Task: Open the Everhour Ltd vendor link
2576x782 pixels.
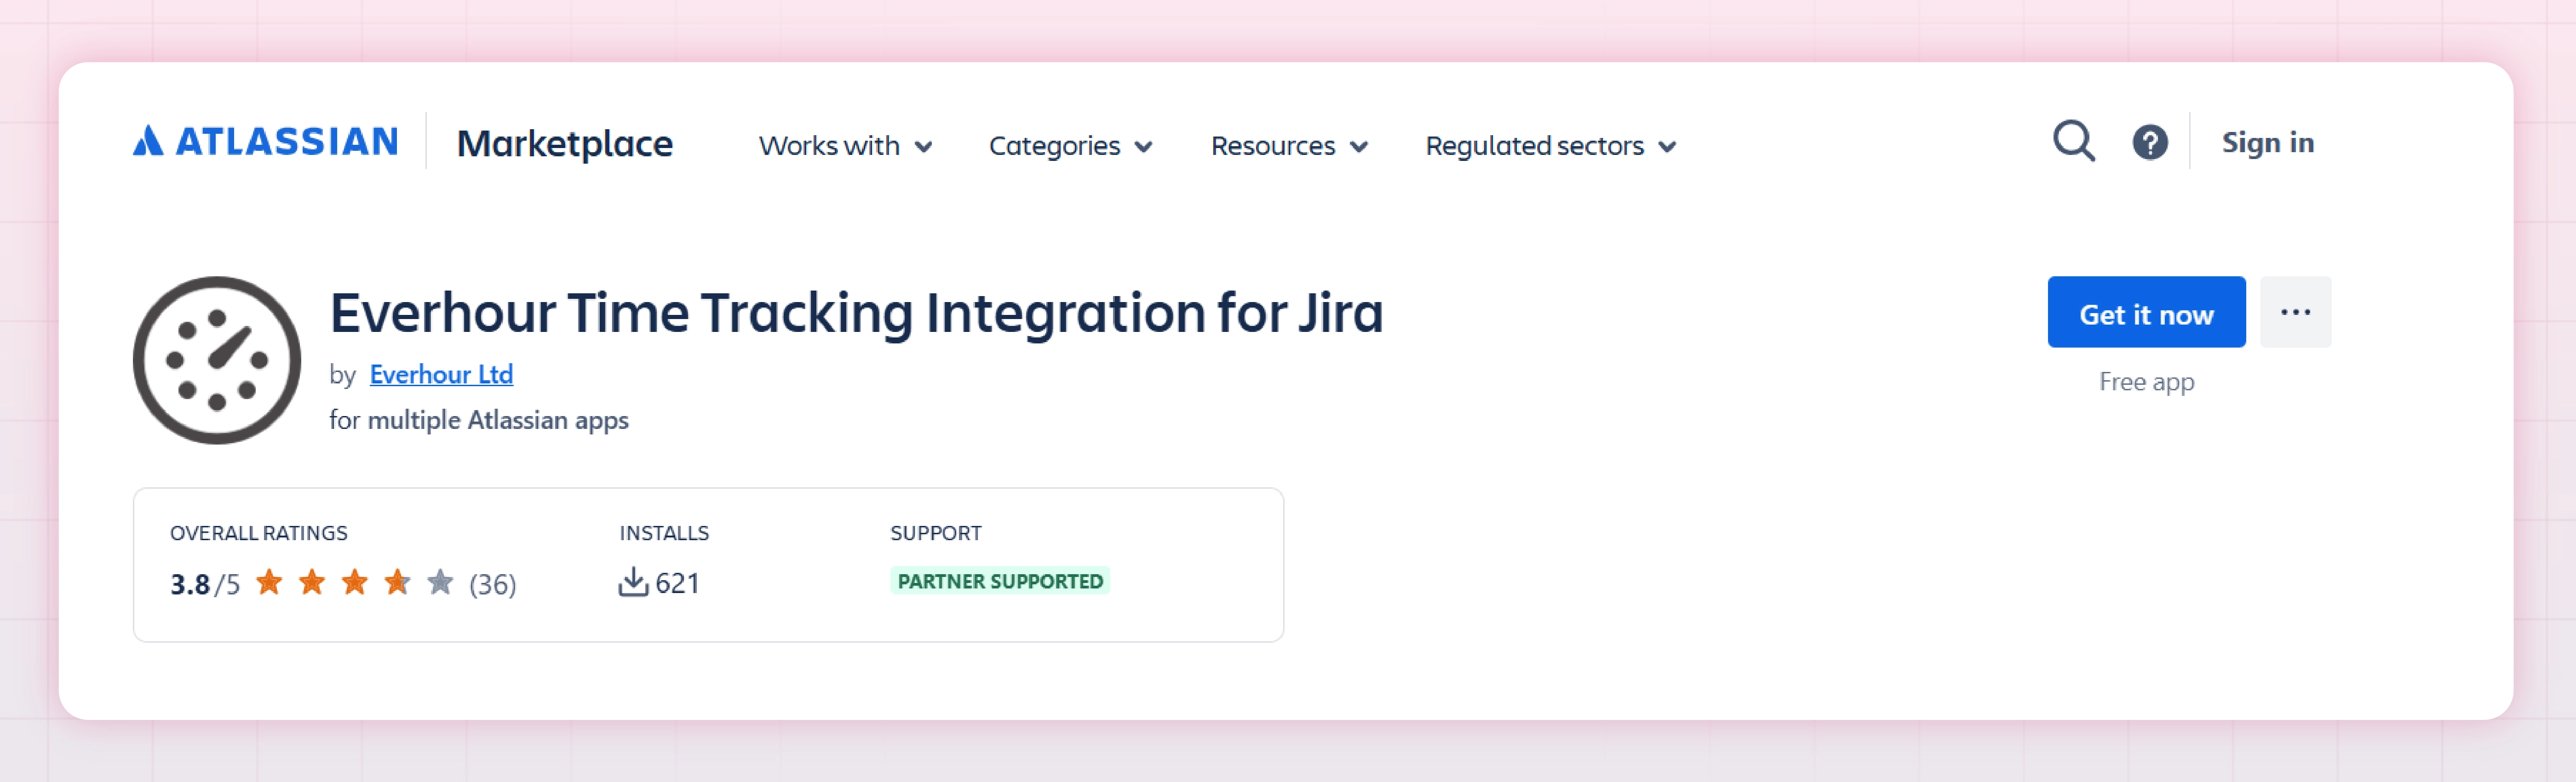Action: [441, 374]
